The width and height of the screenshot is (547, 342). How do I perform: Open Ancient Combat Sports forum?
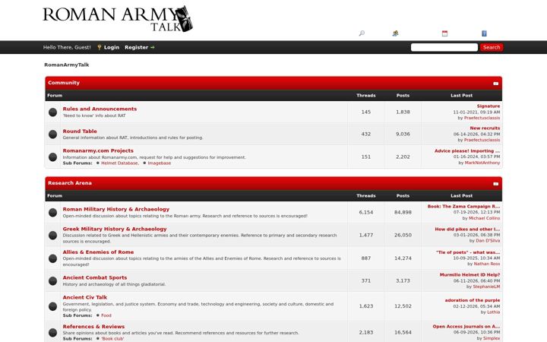95,277
